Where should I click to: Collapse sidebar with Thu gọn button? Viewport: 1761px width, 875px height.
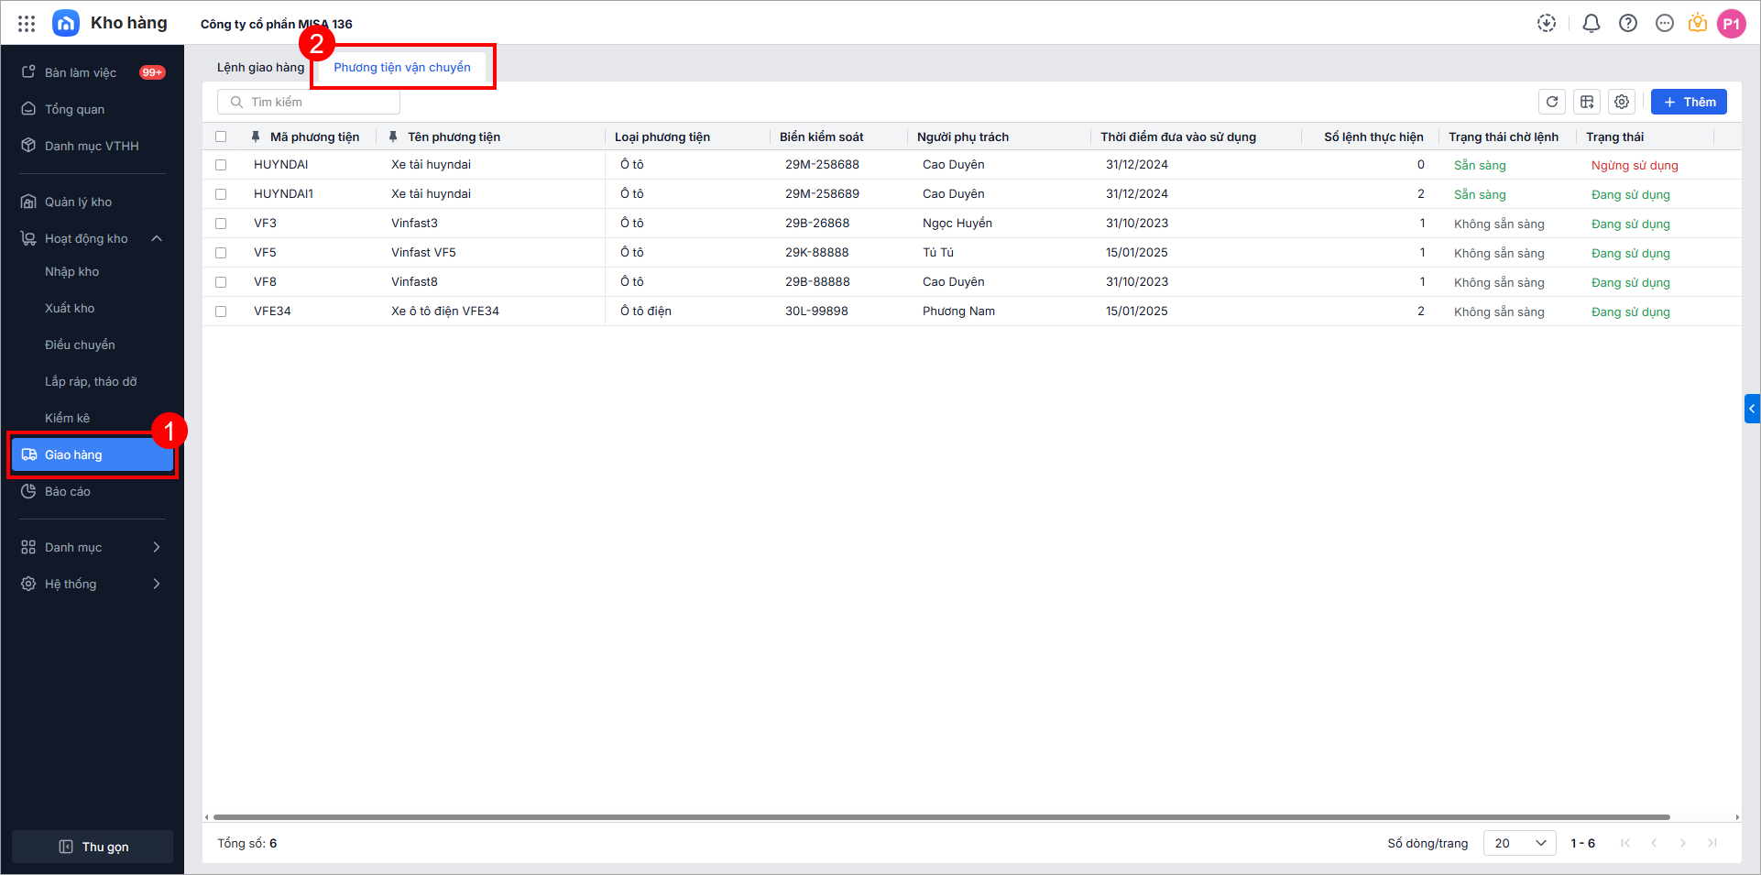[x=93, y=847]
